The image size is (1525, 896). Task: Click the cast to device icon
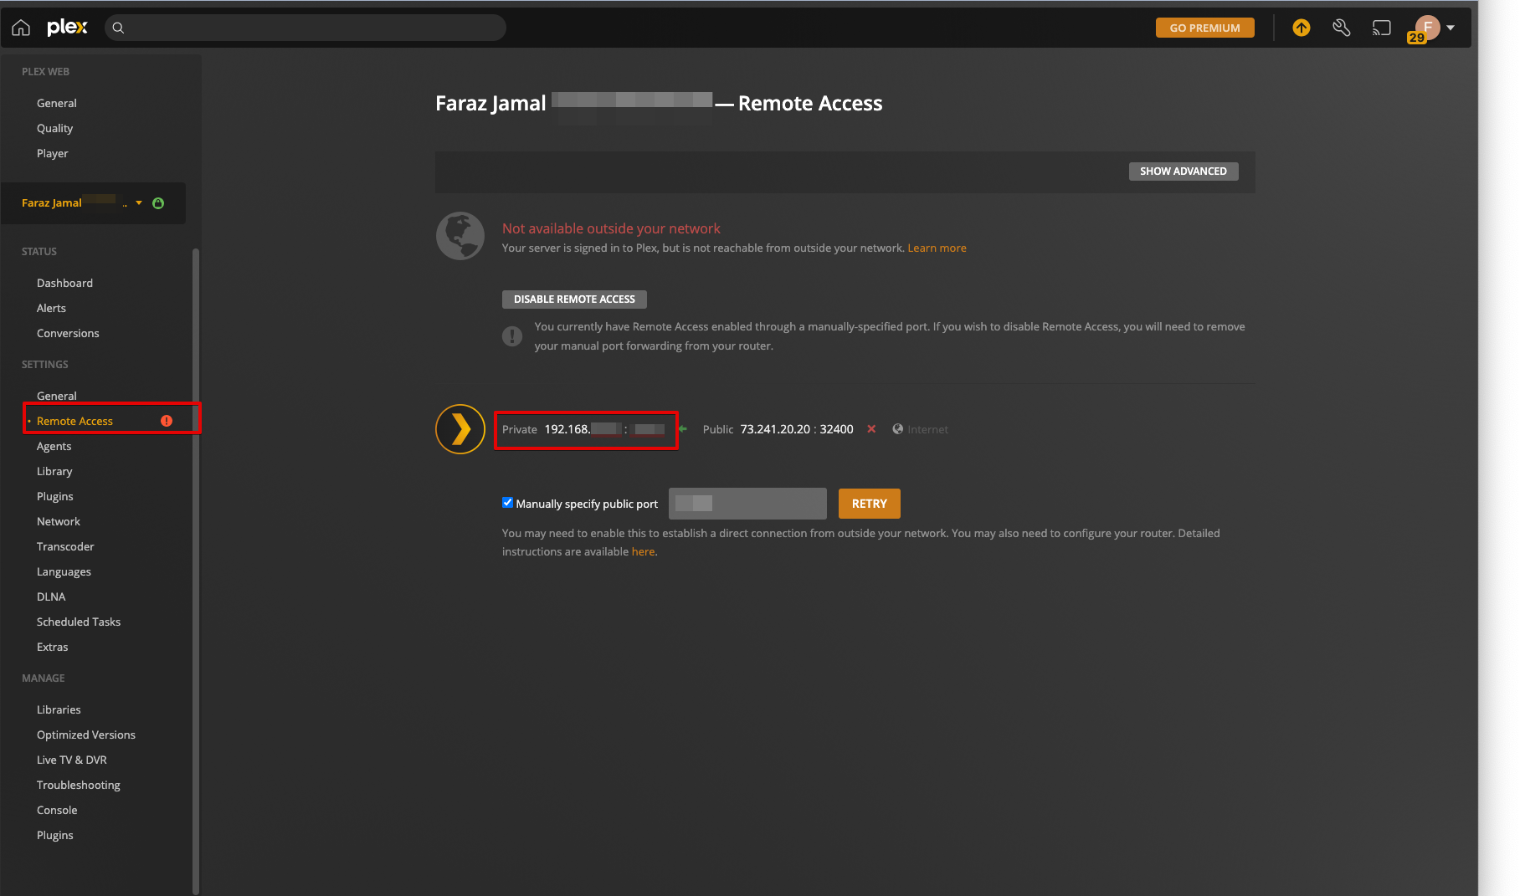1381,28
